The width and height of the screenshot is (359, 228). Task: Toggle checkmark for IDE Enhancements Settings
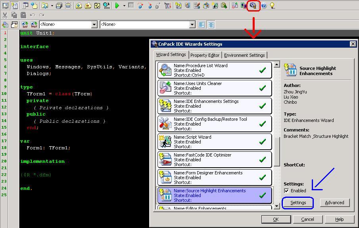[x=263, y=106]
